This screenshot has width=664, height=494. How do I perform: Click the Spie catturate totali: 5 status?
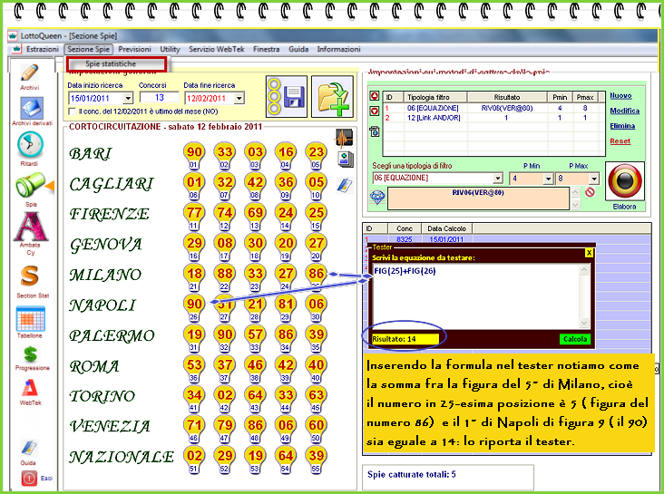tap(412, 475)
